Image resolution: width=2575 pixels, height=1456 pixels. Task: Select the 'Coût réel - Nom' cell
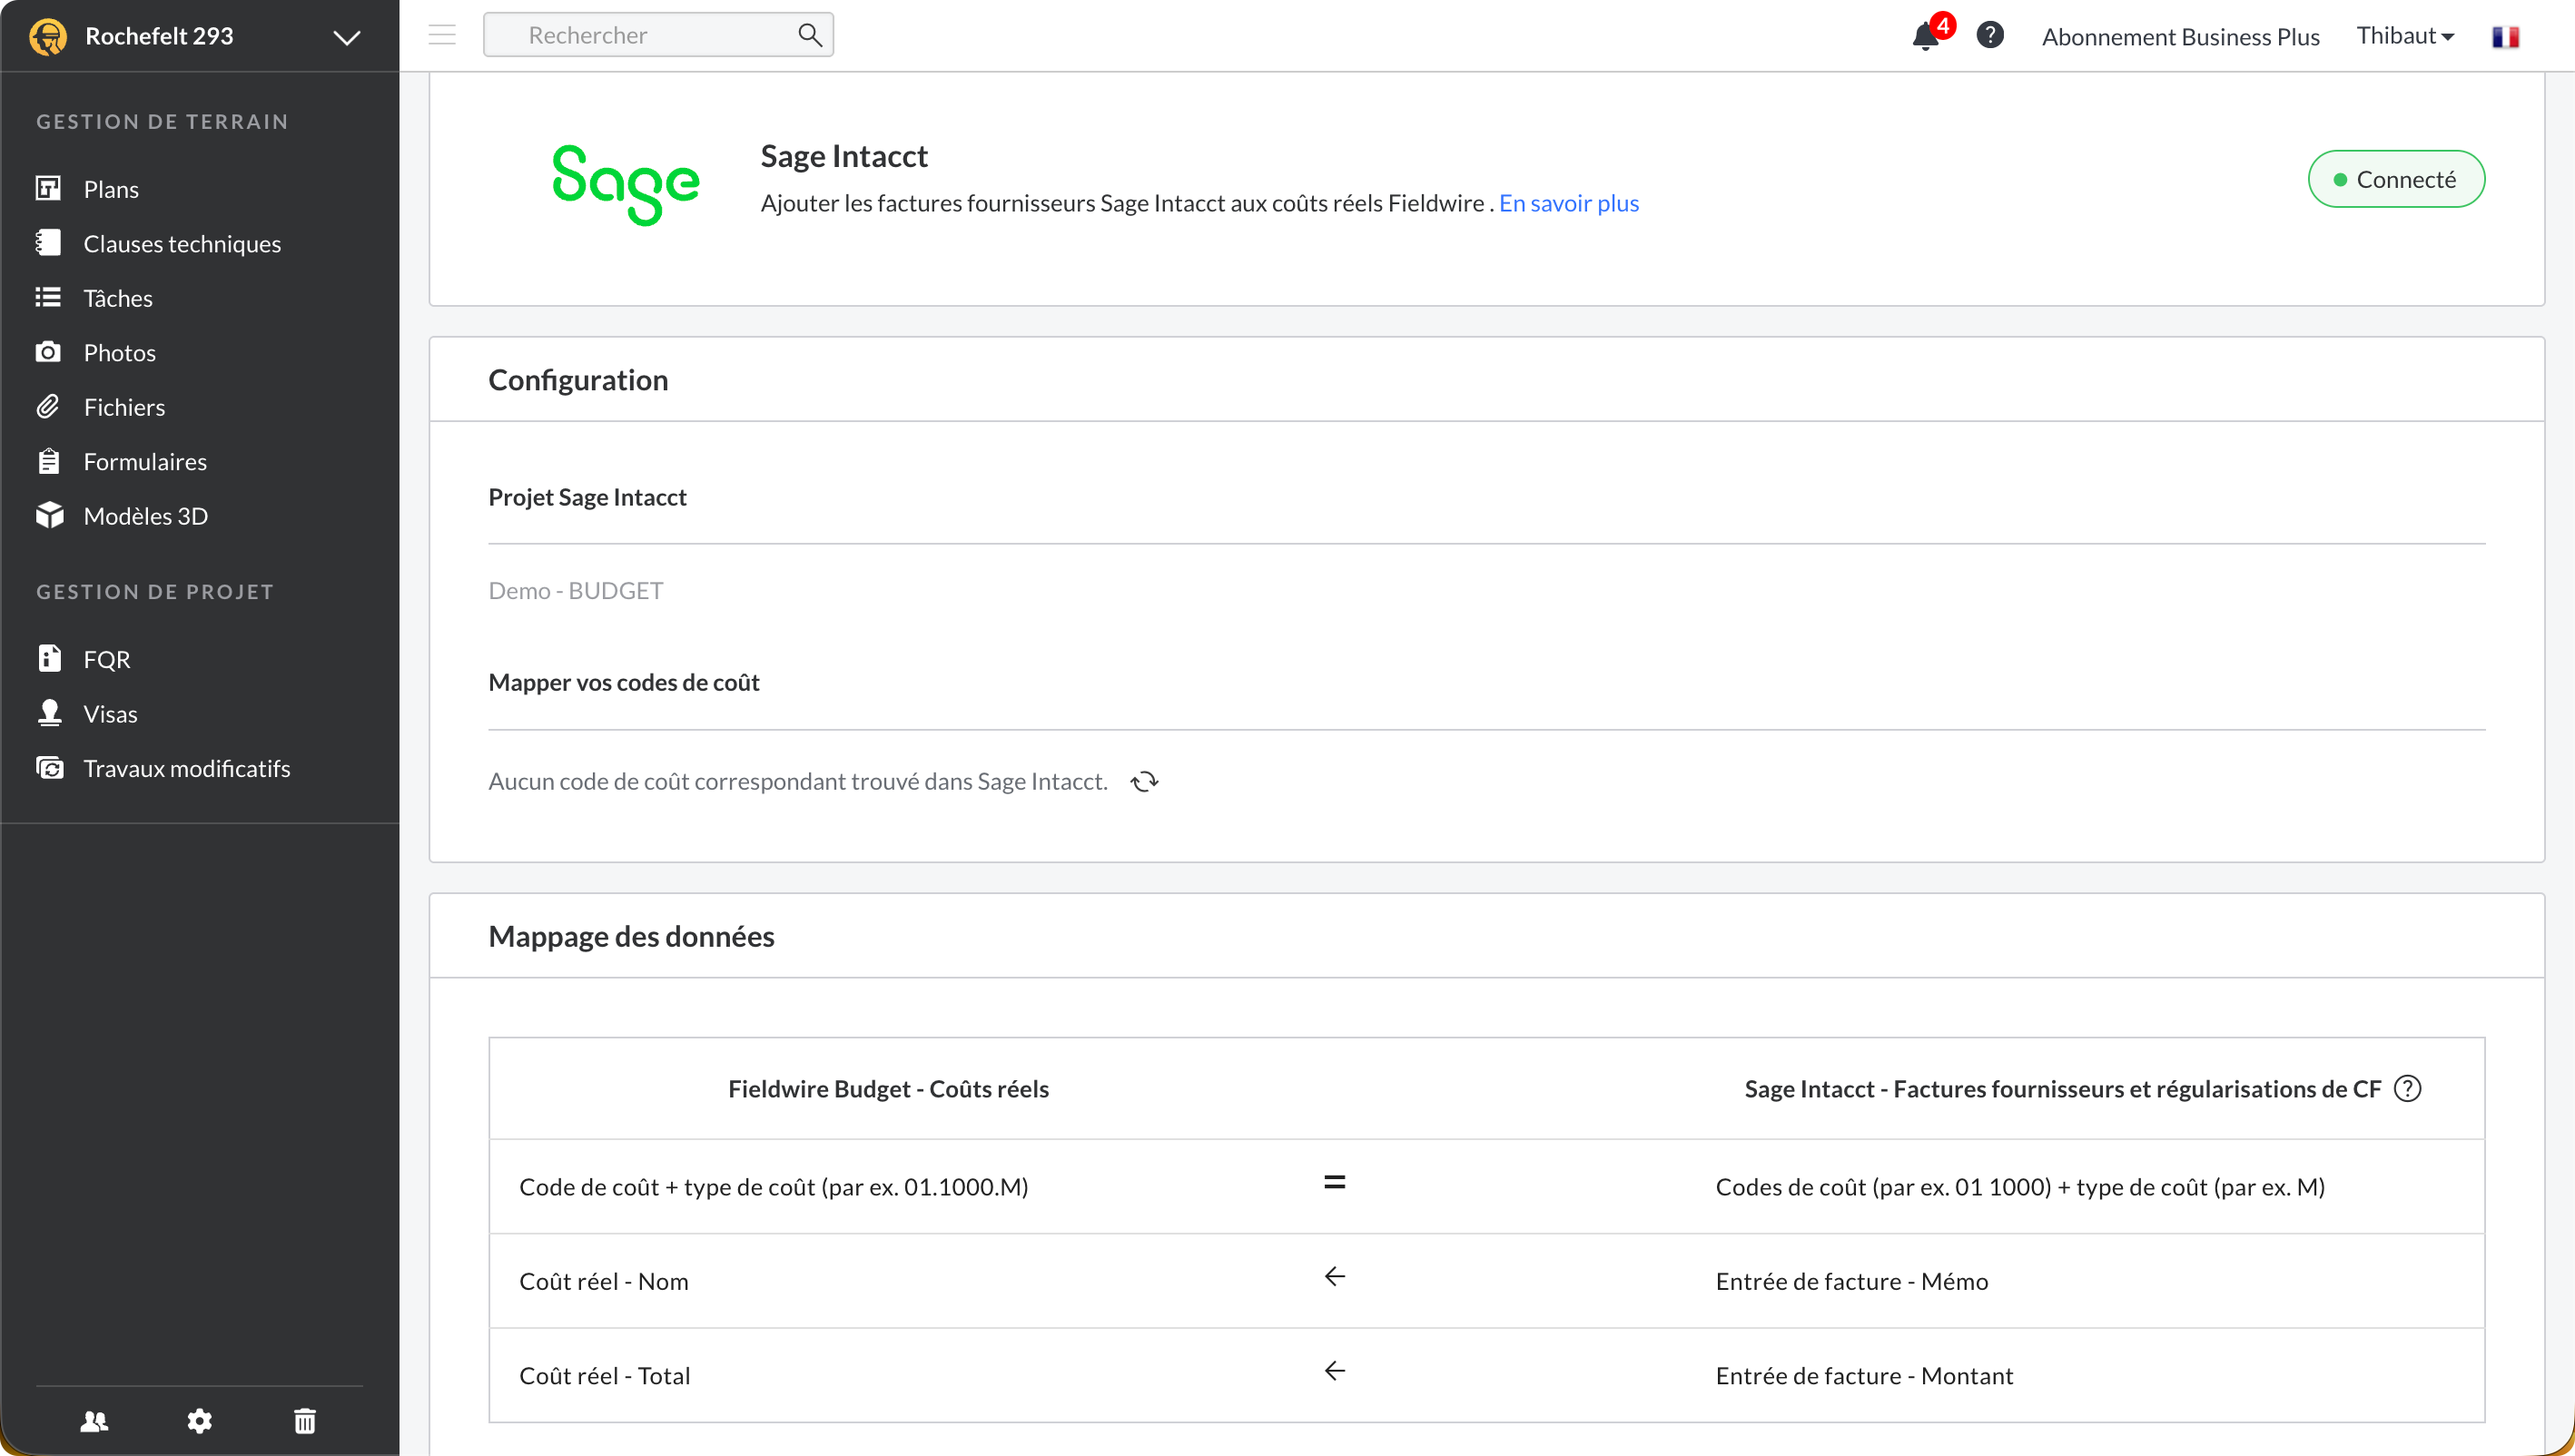coord(604,1281)
